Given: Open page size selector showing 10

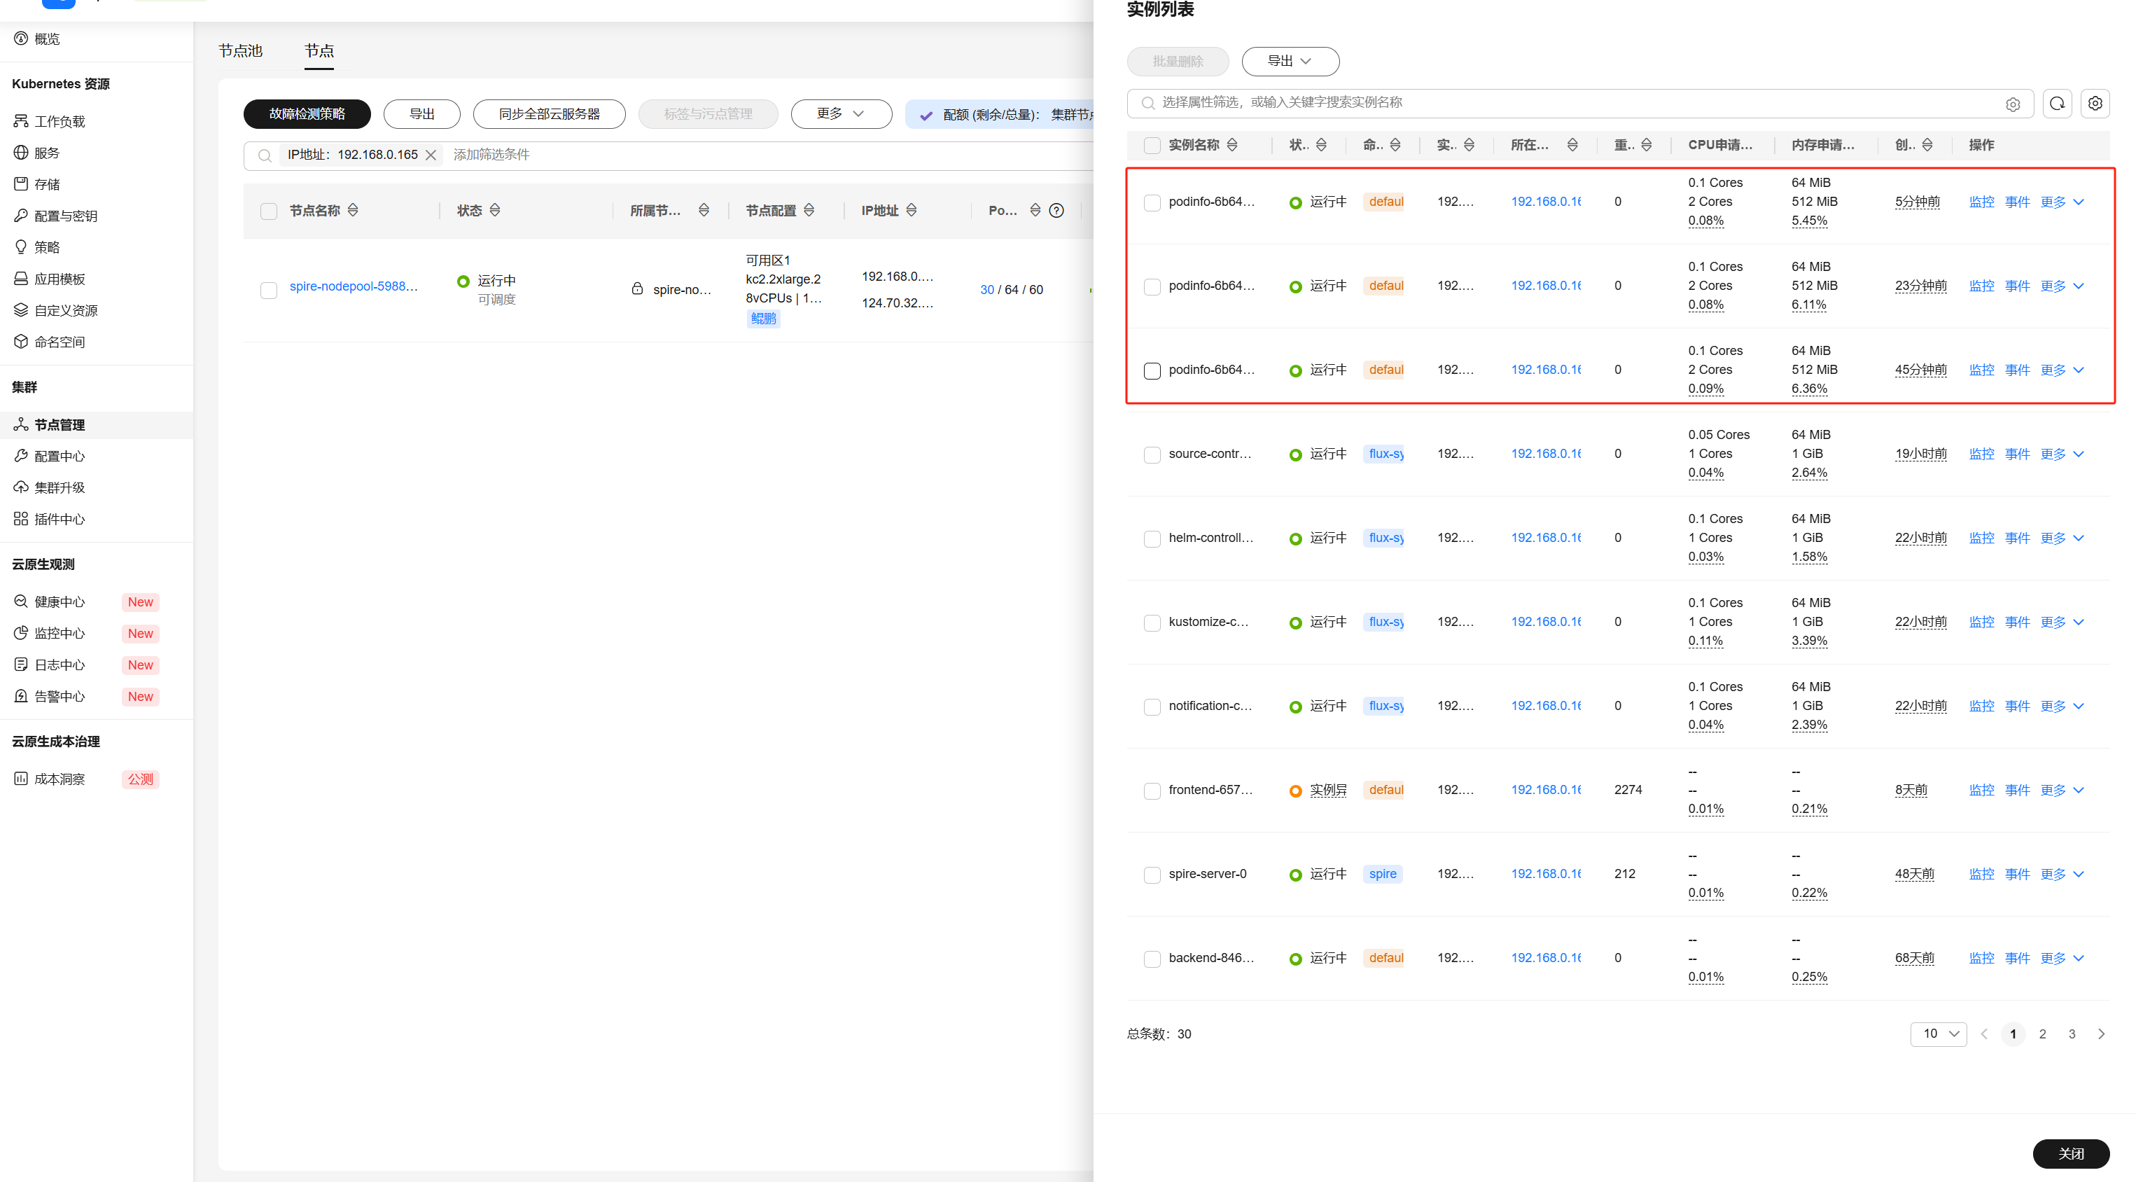Looking at the screenshot, I should pos(1938,1034).
